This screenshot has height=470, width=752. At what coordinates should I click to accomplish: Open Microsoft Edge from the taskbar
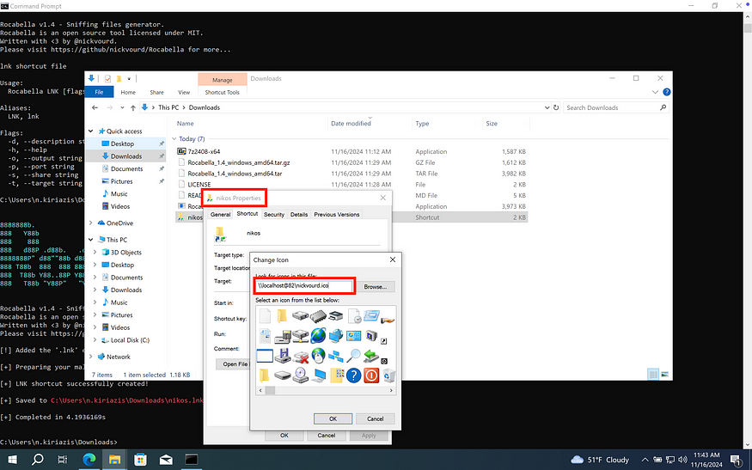[x=89, y=460]
